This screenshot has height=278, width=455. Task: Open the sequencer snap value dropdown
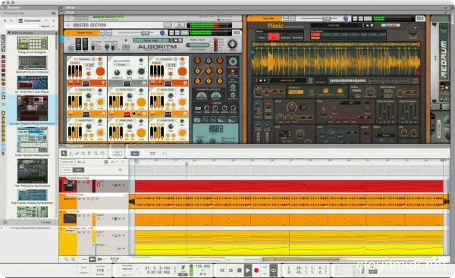(158, 153)
